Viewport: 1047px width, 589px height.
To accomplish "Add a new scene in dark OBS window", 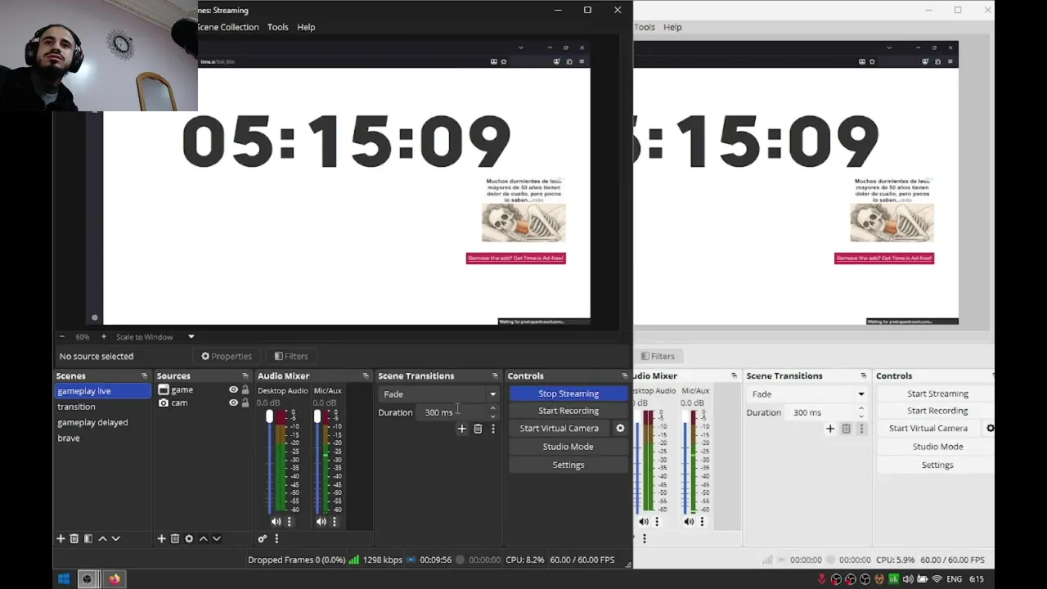I will click(x=61, y=538).
